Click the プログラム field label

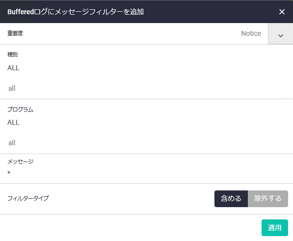21,109
